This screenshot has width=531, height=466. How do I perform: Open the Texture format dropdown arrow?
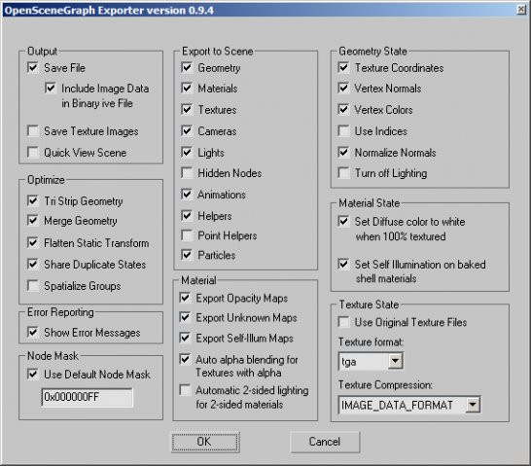[395, 361]
